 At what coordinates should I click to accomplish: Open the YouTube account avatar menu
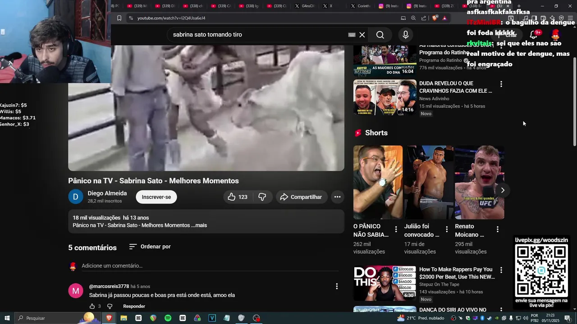click(x=555, y=35)
